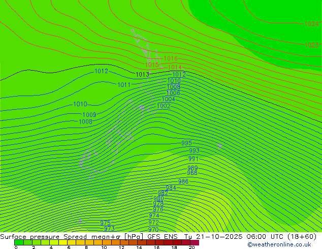Click the 973 isobar label

tap(109, 228)
